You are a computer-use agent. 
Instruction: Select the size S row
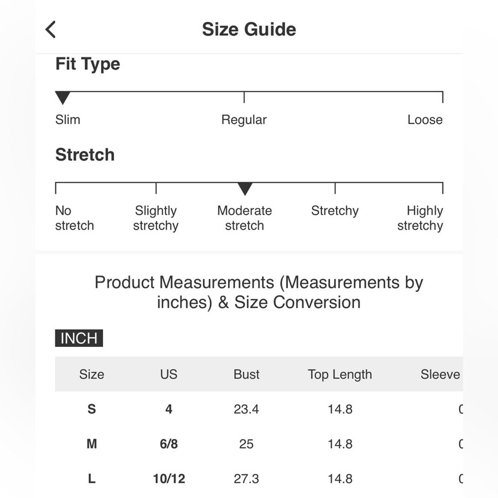259,409
